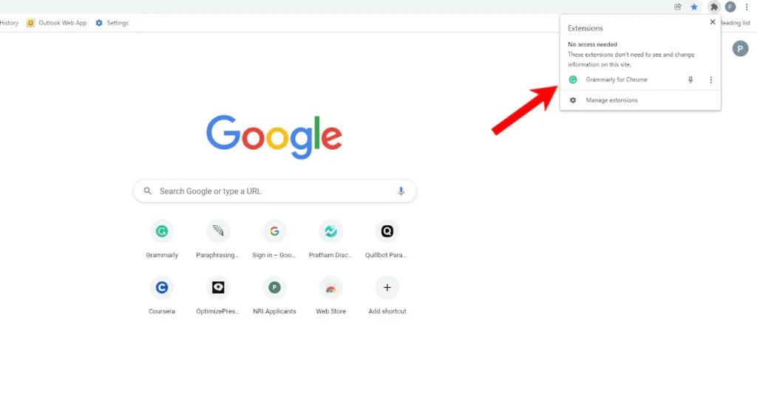Start voice search with microphone icon
This screenshot has height=409, width=757.
[401, 191]
